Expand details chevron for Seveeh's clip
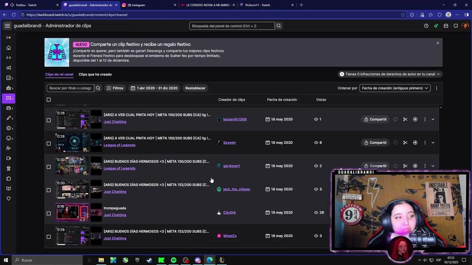This screenshot has height=265, width=472. pyautogui.click(x=433, y=142)
